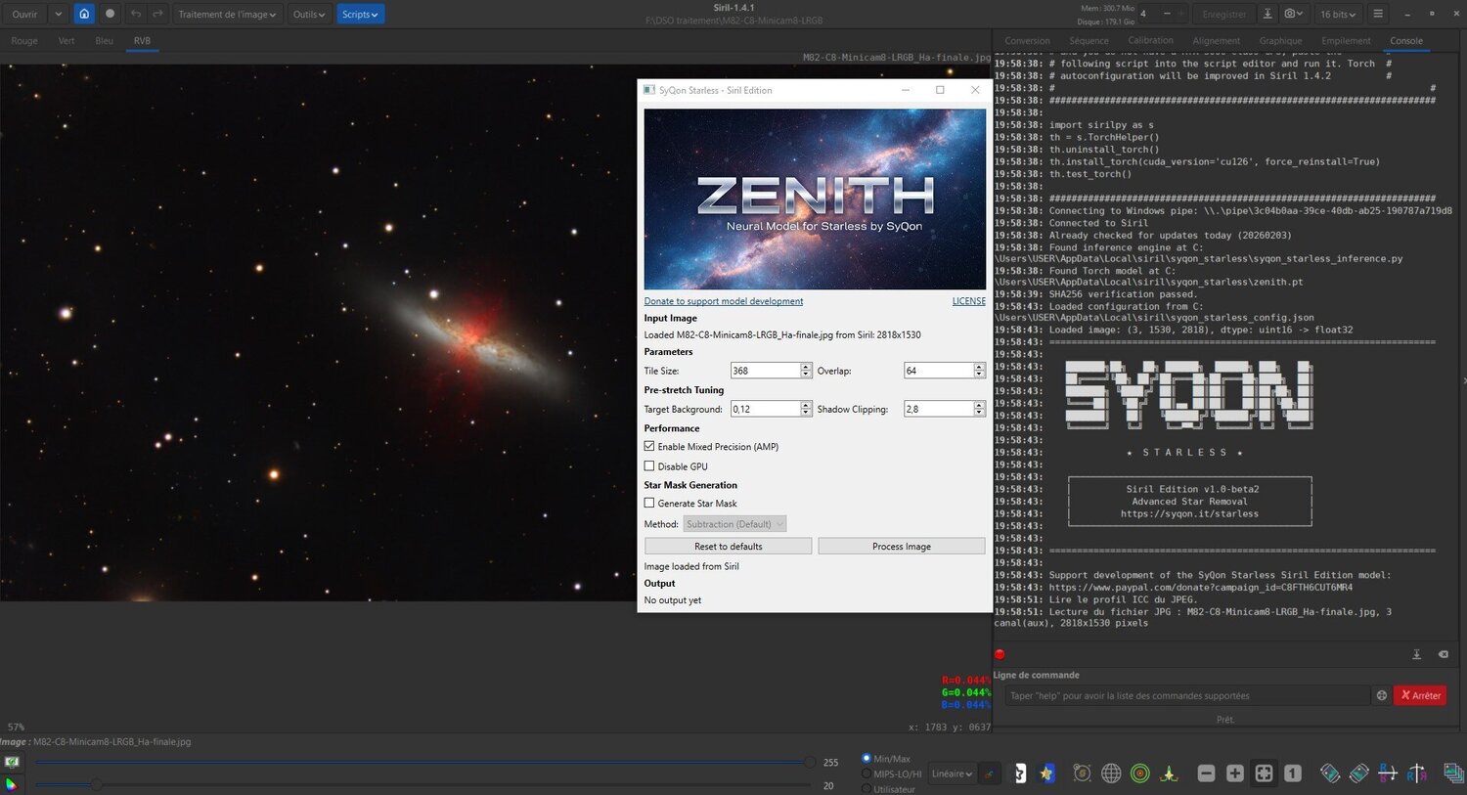Set zoom to 1:1 actual size

coord(1293,773)
